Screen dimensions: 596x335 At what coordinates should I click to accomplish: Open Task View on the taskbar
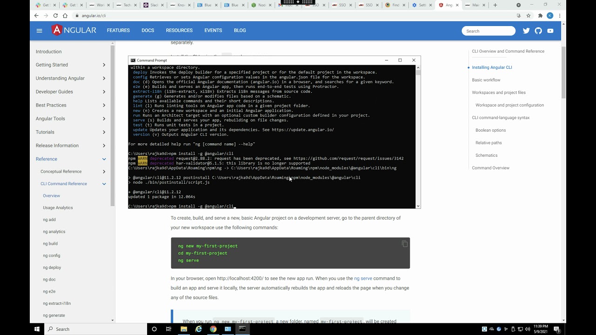[169, 329]
